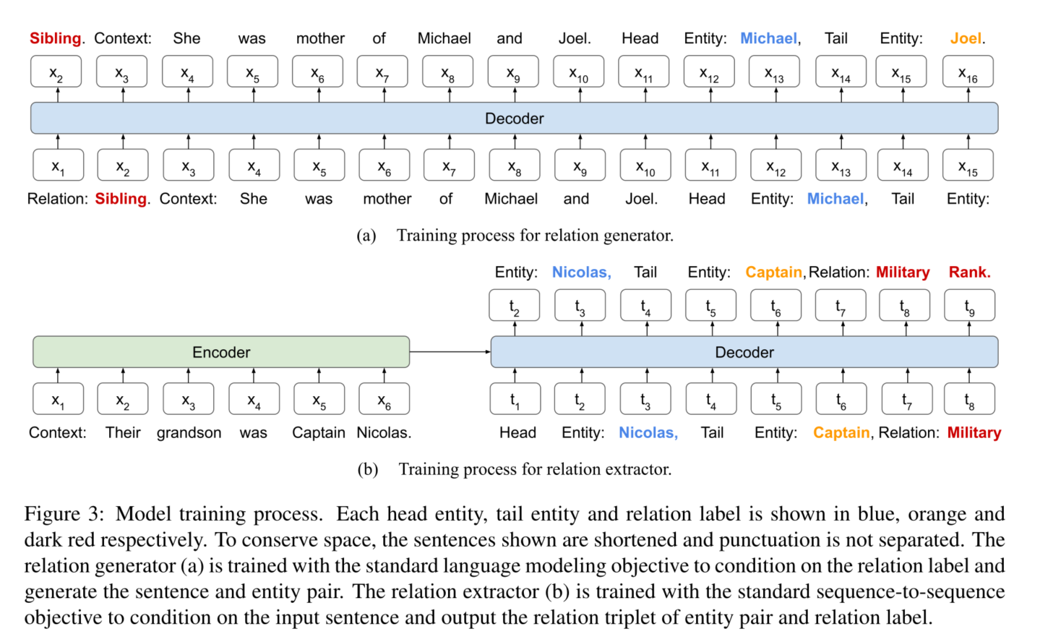Select the word 'grandson' under the Encoder
This screenshot has height=642, width=1061.
pos(189,433)
